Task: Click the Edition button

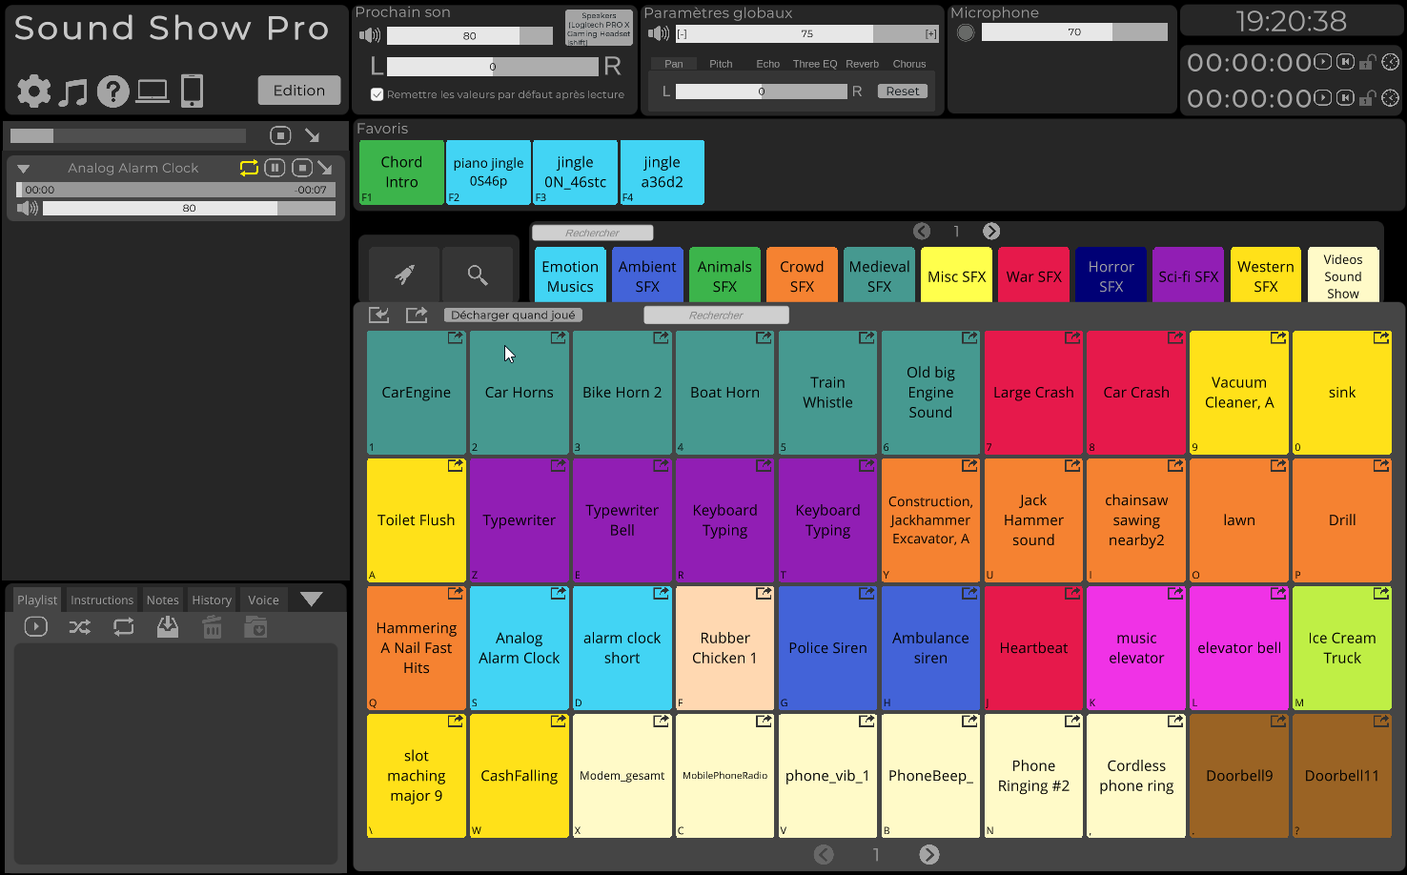Action: coord(298,90)
